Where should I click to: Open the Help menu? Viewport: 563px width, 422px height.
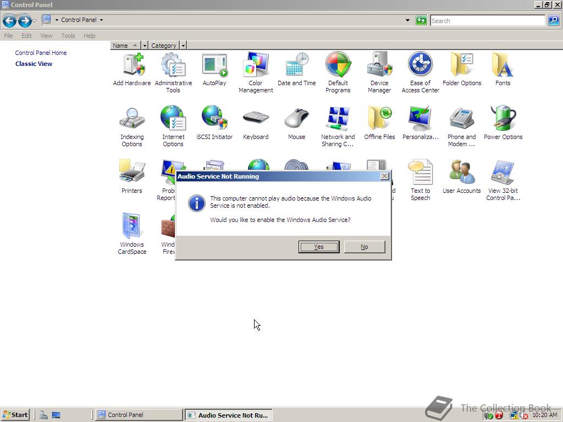click(90, 36)
